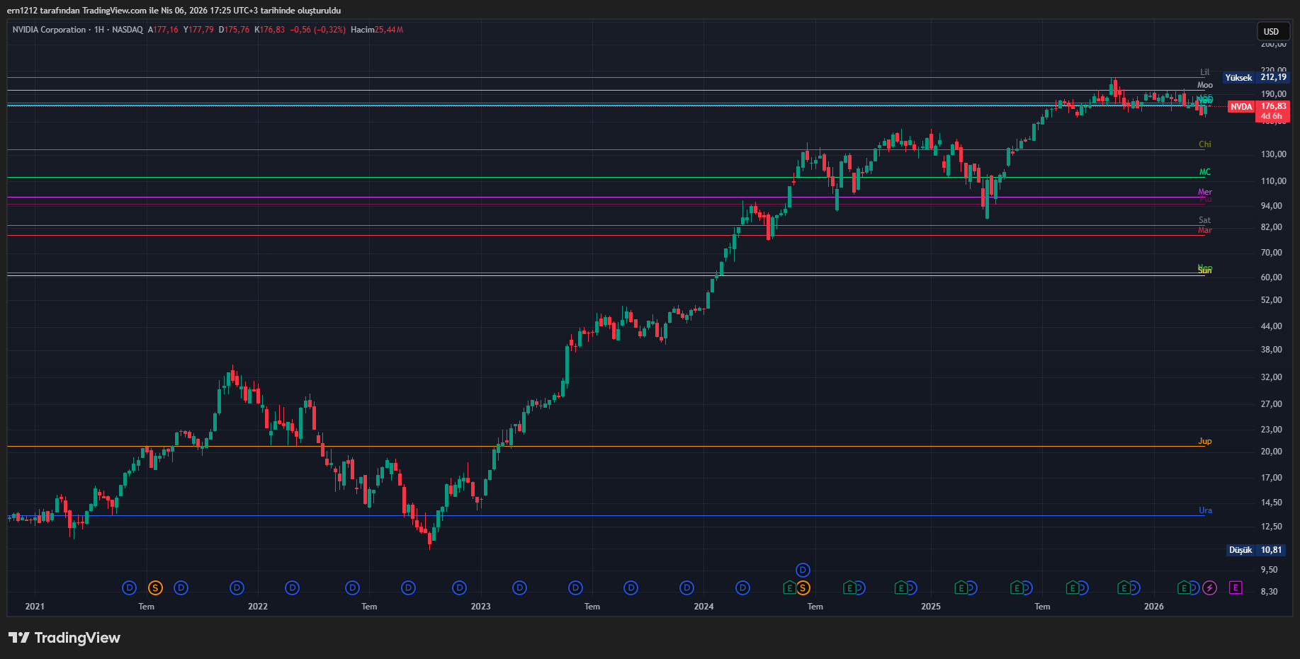Viewport: 1300px width, 659px height.
Task: Click the Düşük 10,81 low price label
Action: pos(1256,550)
